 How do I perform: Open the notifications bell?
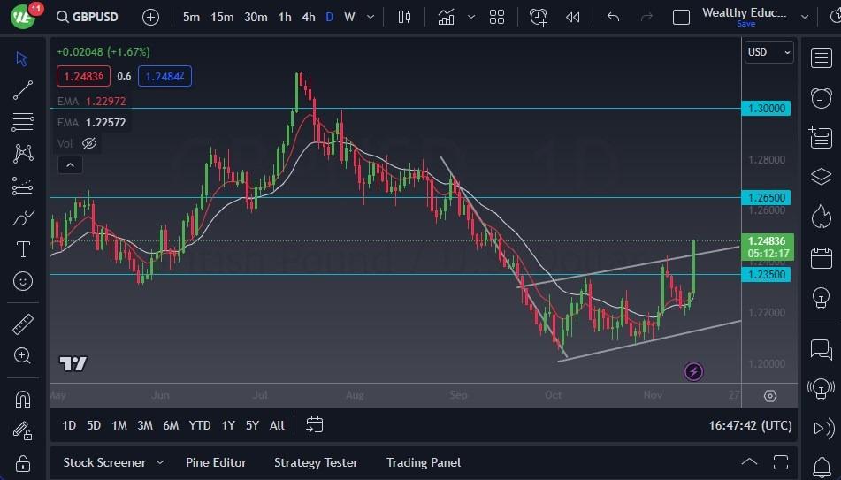pos(822,466)
